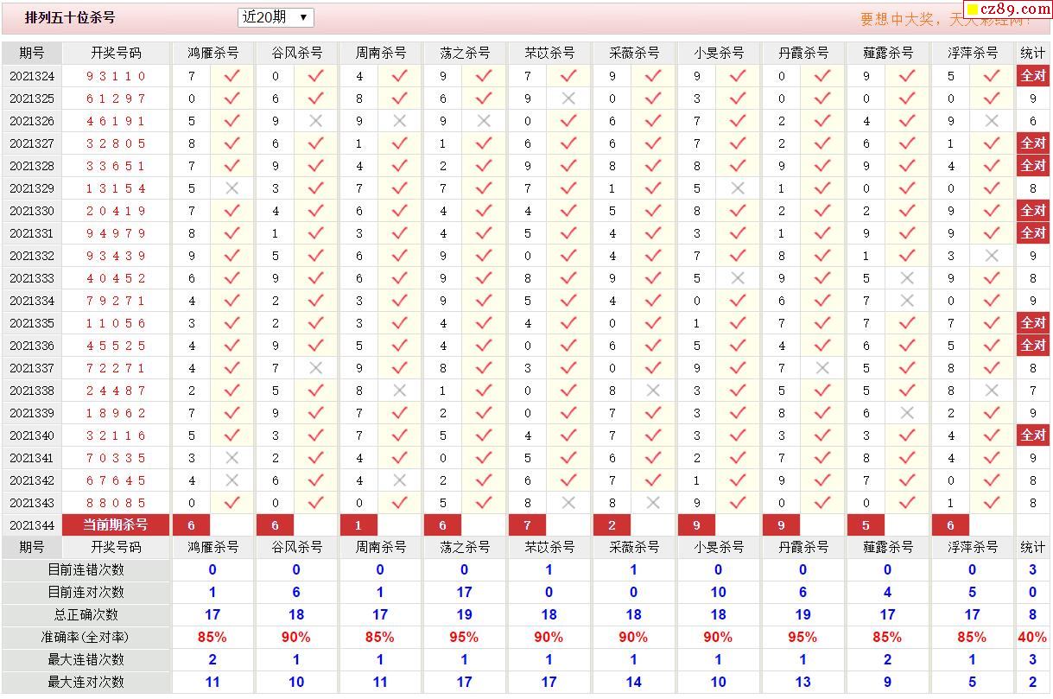Click the check mark for 采薇杀号 in row 2021327
1053x699 pixels.
652,143
